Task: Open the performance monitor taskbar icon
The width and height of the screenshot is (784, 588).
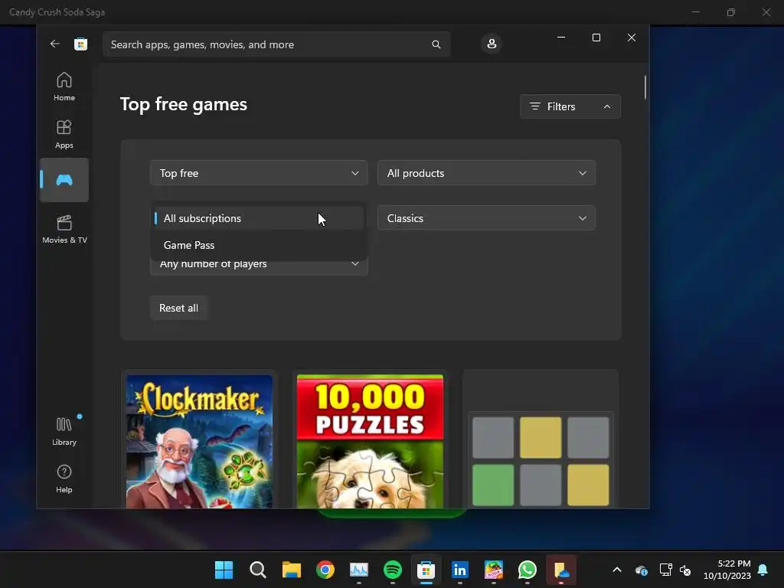Action: (359, 570)
